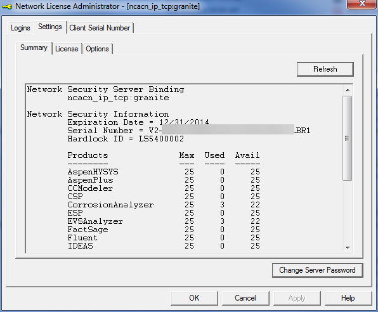Click the AspenPlus product row
The width and height of the screenshot is (378, 312).
pos(164,180)
